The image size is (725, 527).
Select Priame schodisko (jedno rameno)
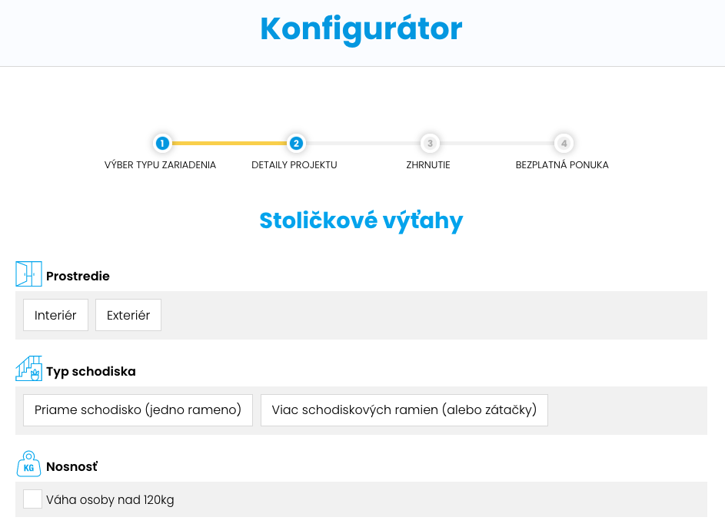tap(138, 410)
